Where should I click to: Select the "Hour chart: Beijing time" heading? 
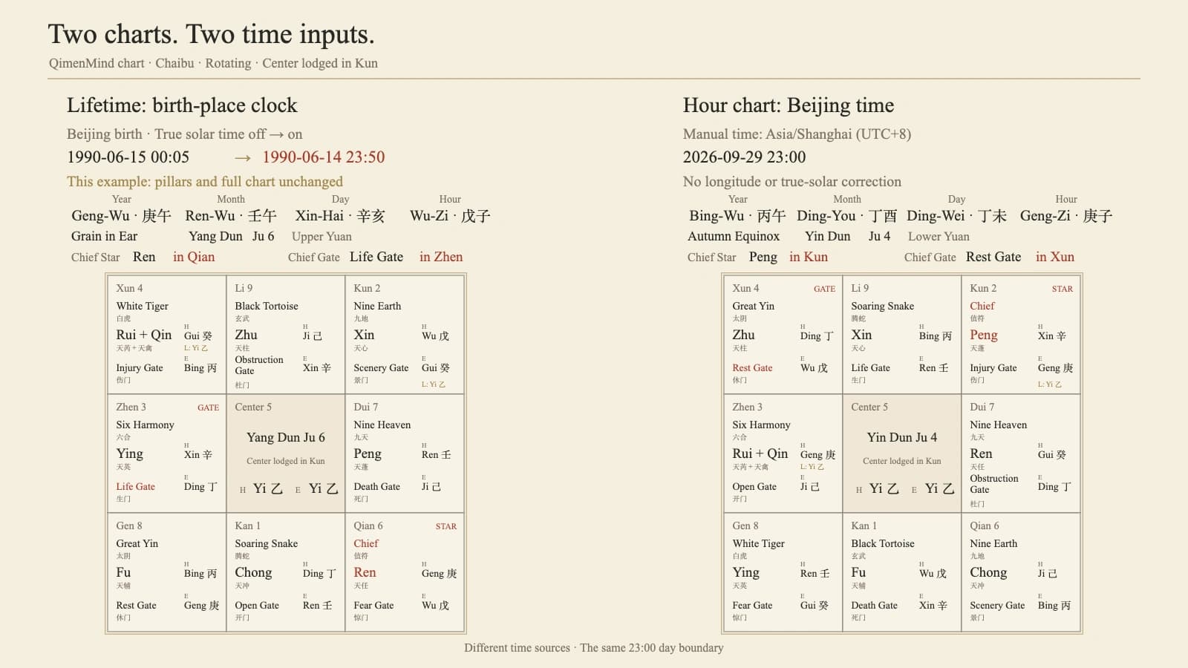point(789,105)
